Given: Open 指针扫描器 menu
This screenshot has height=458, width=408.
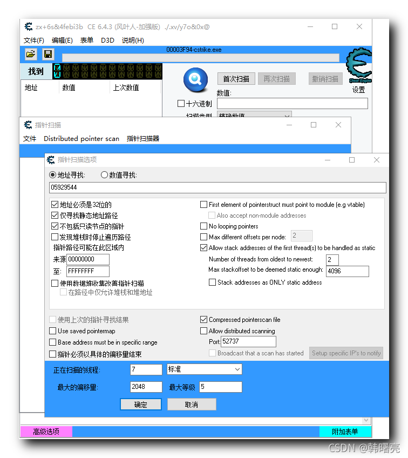Looking at the screenshot, I should coord(143,138).
